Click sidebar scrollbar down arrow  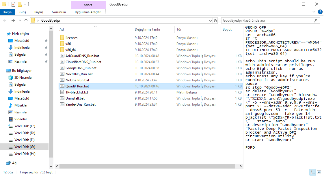[51, 166]
